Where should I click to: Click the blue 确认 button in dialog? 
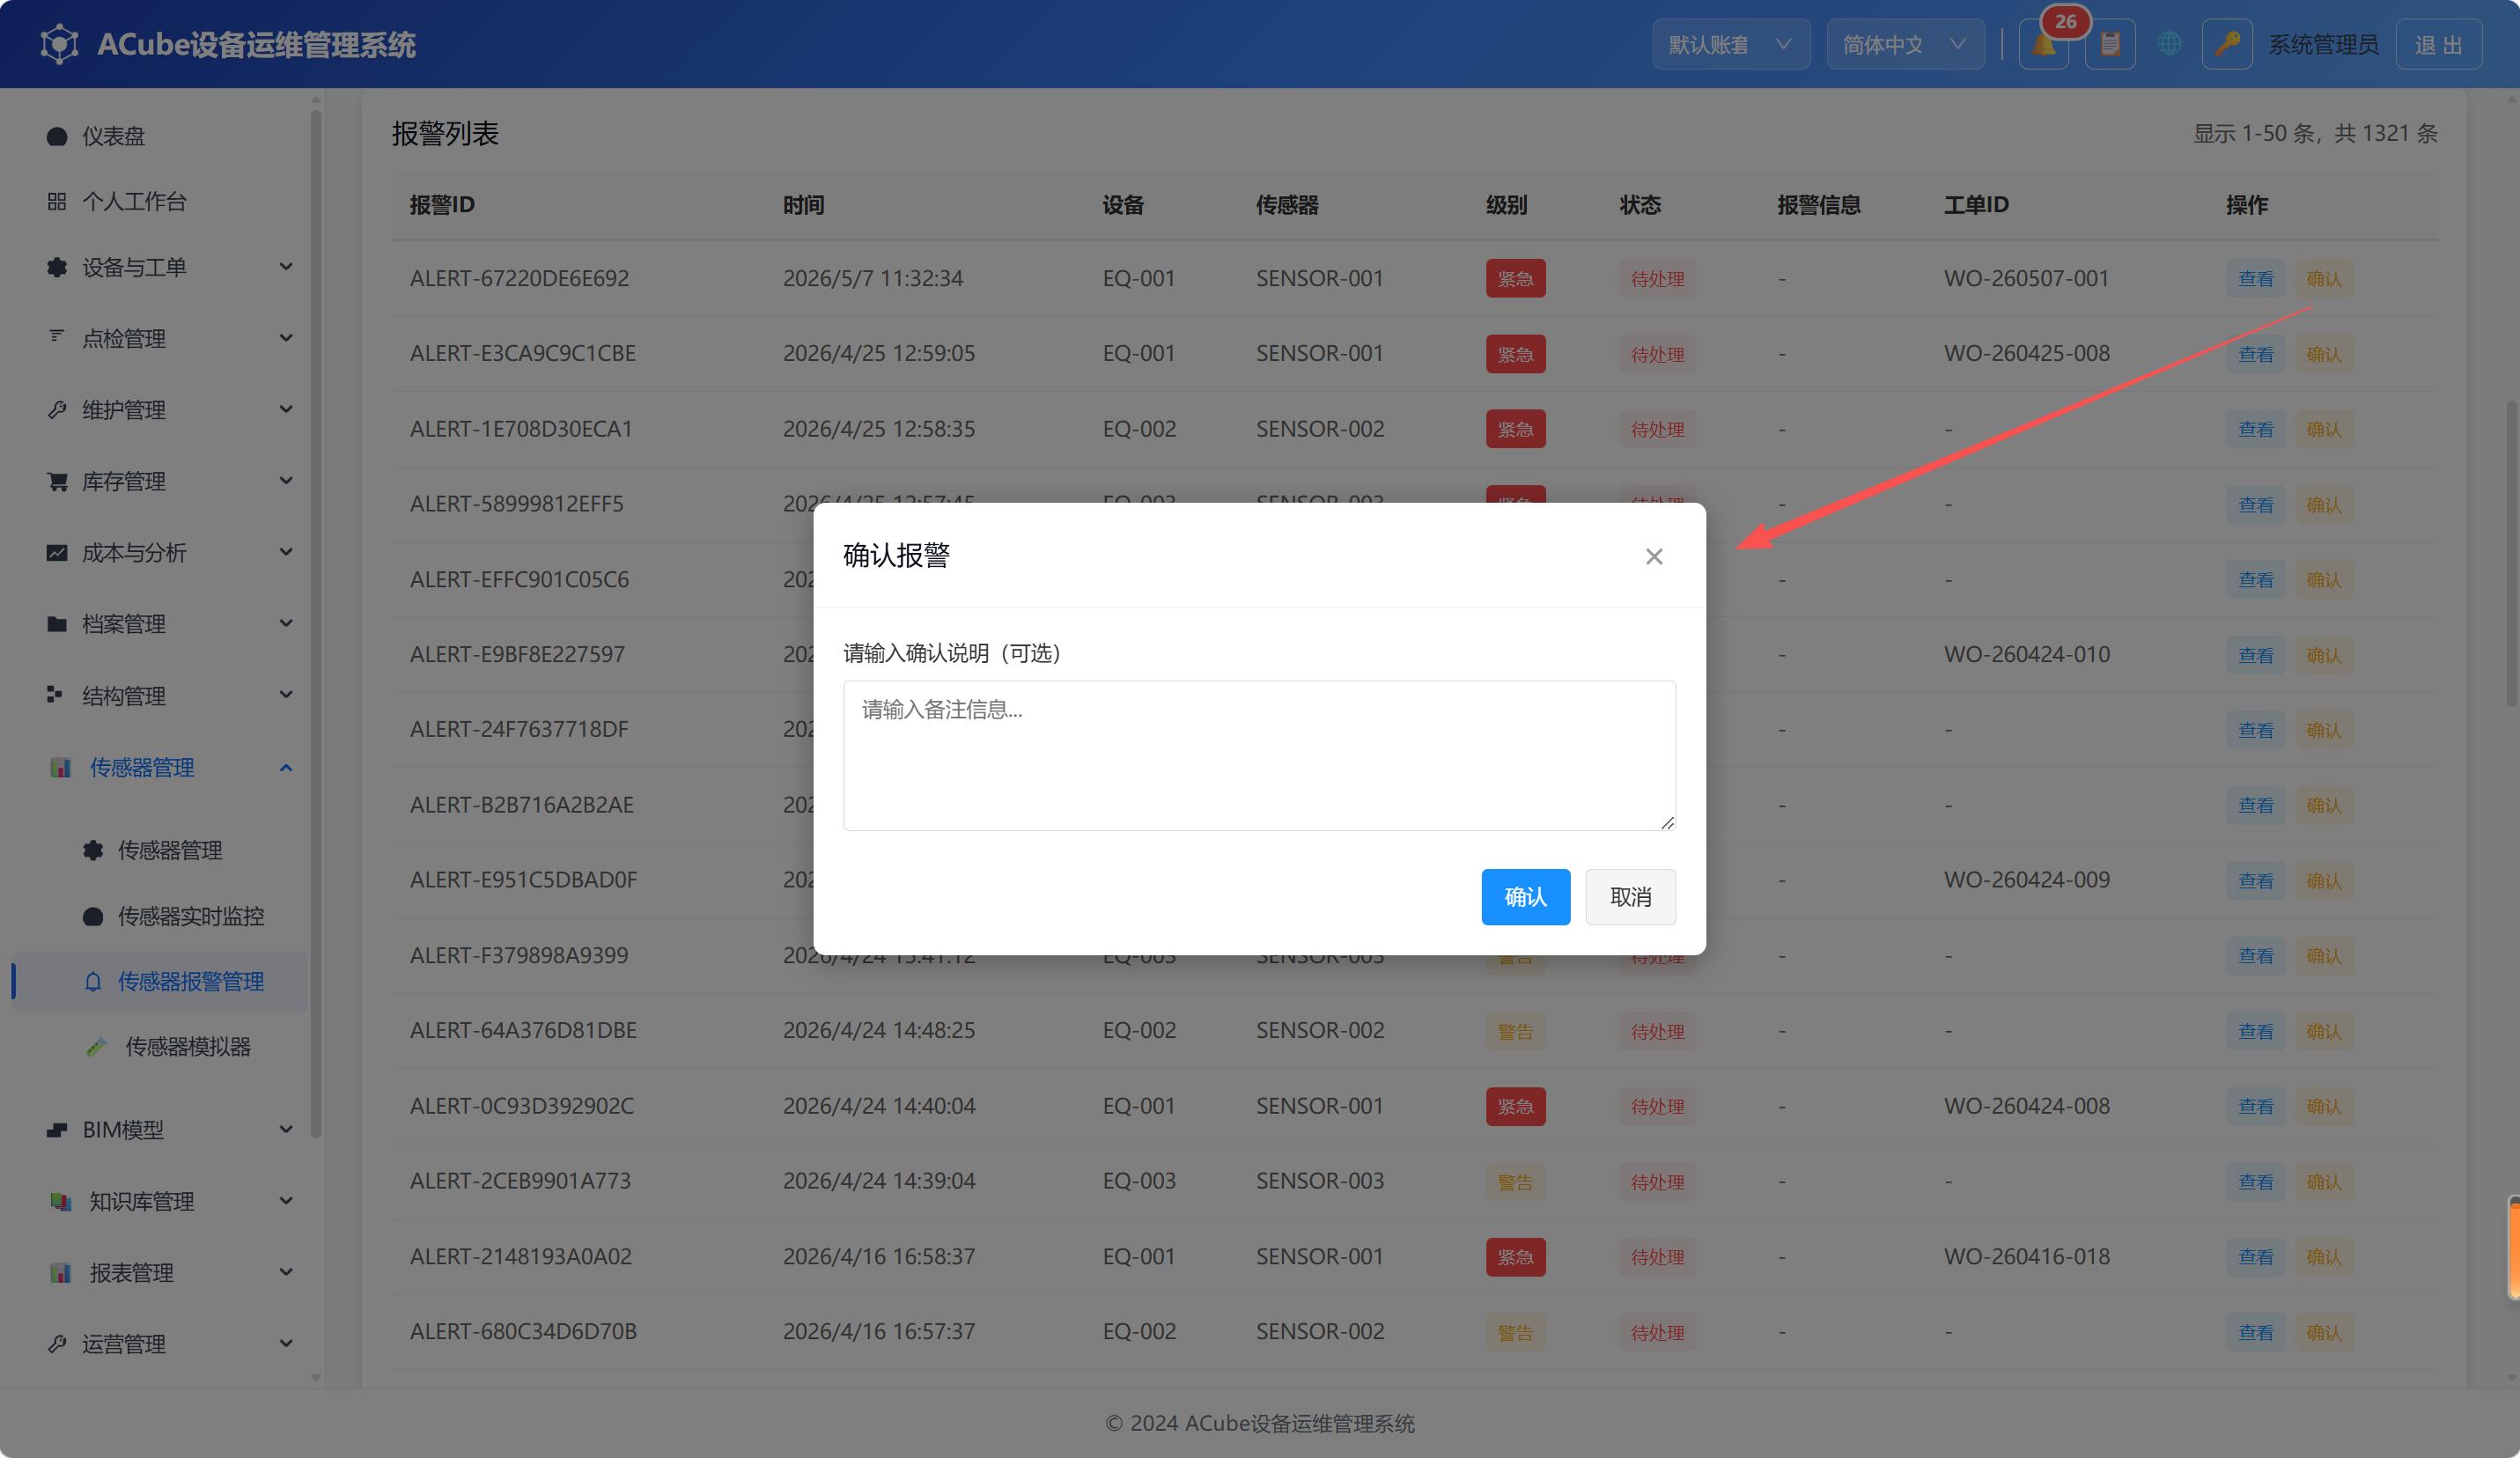[x=1525, y=897]
